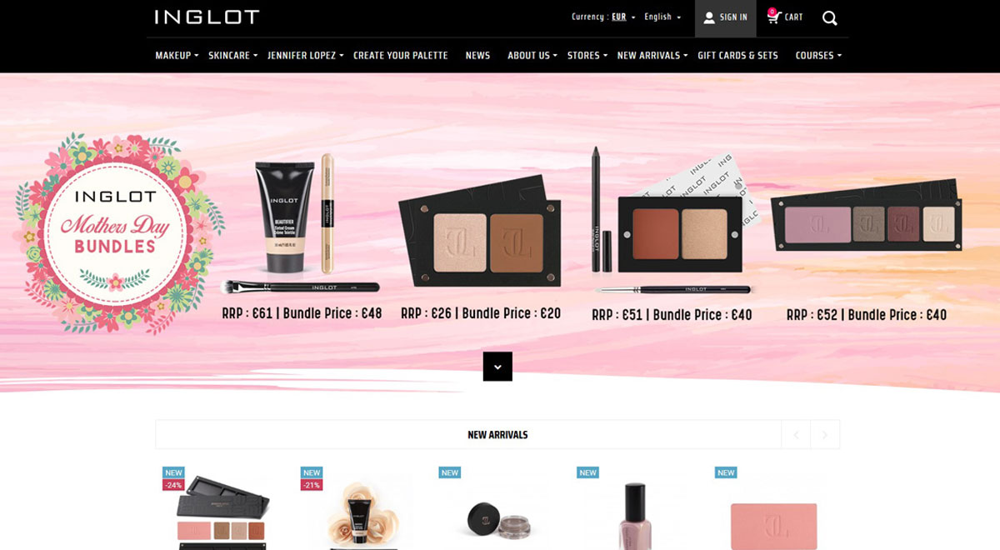Click the RRP €61 bundle price text
This screenshot has height=550, width=1000.
[302, 313]
